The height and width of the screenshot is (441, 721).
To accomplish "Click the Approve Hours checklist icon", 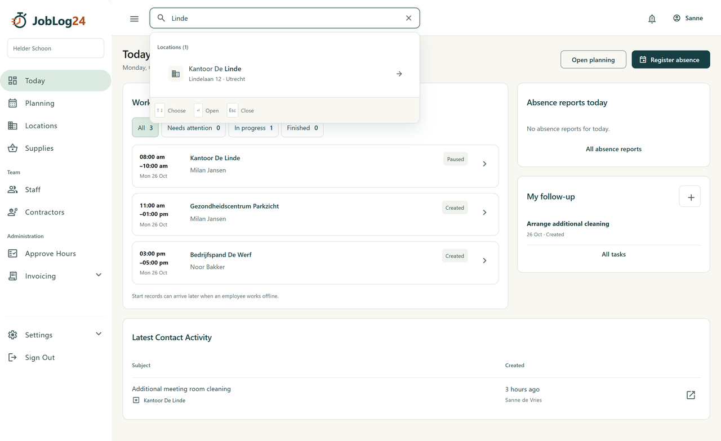I will [x=12, y=254].
